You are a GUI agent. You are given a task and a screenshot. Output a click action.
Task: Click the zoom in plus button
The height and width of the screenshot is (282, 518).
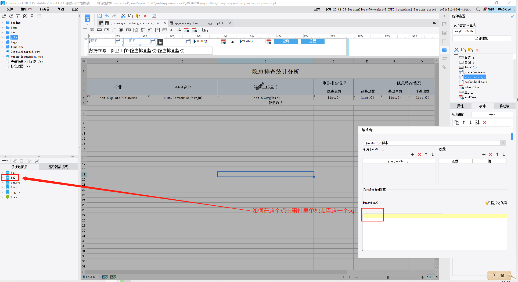[x=422, y=277]
